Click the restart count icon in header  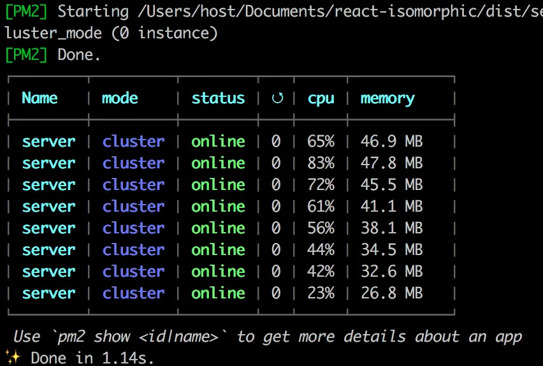click(277, 98)
